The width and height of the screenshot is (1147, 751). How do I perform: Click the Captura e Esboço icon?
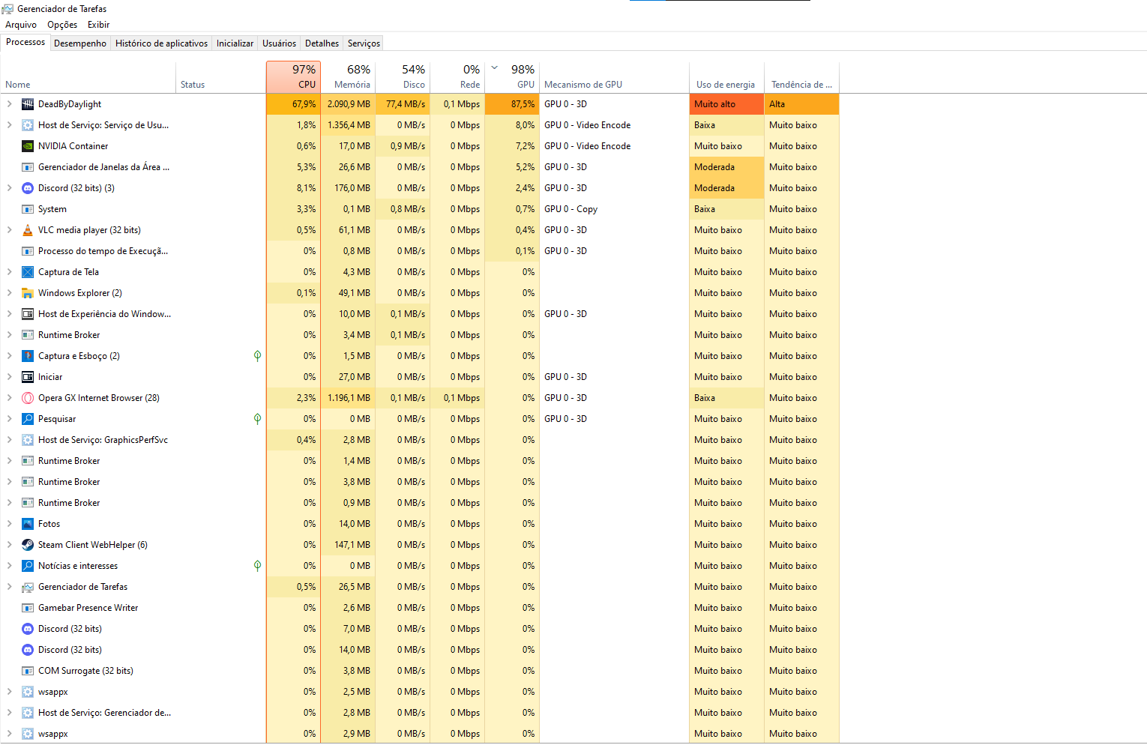pos(28,356)
